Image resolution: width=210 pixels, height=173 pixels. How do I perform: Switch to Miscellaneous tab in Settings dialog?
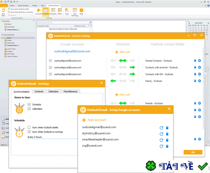[70, 91]
